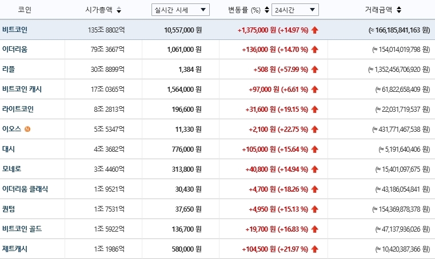Viewport: 435px width, 259px height.
Task: Select the price 313,800 원
Action: pyautogui.click(x=187, y=169)
